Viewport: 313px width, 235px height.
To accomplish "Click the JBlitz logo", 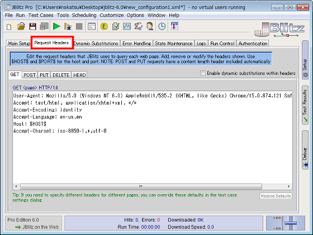I will (x=279, y=30).
